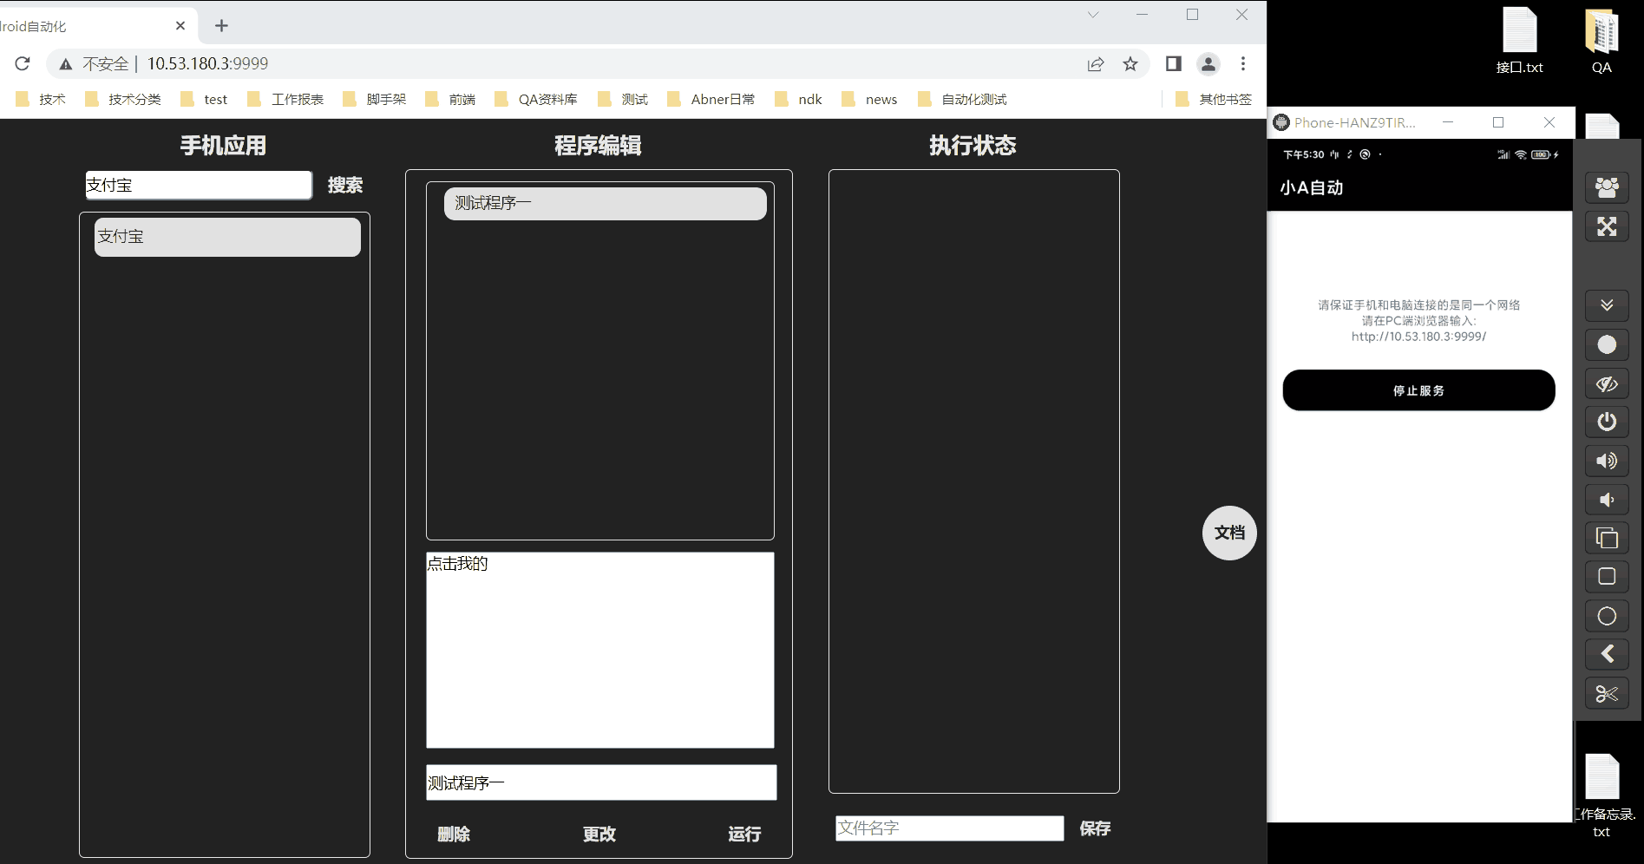
Task: Open the 技术分类 bookmark folder
Action: point(123,99)
